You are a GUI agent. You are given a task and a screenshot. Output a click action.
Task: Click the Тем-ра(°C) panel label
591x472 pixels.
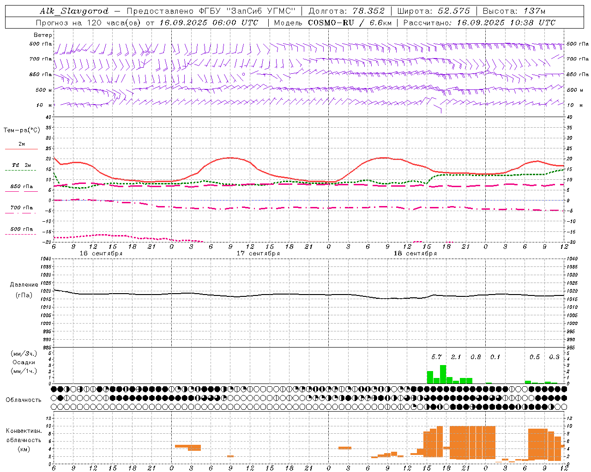(x=22, y=130)
